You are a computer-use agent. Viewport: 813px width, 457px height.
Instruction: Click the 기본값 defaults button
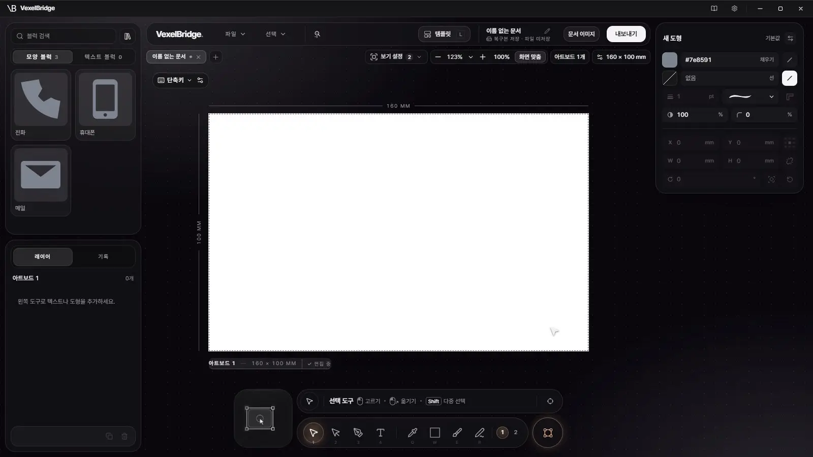pos(772,38)
